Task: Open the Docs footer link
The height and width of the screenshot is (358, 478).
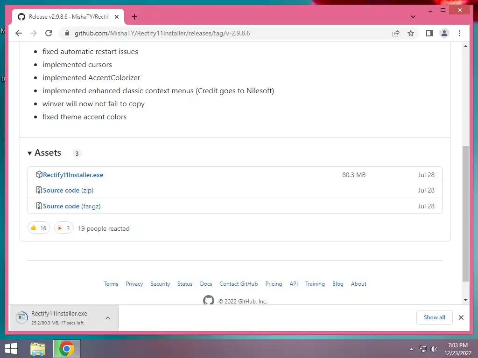Action: [x=206, y=284]
